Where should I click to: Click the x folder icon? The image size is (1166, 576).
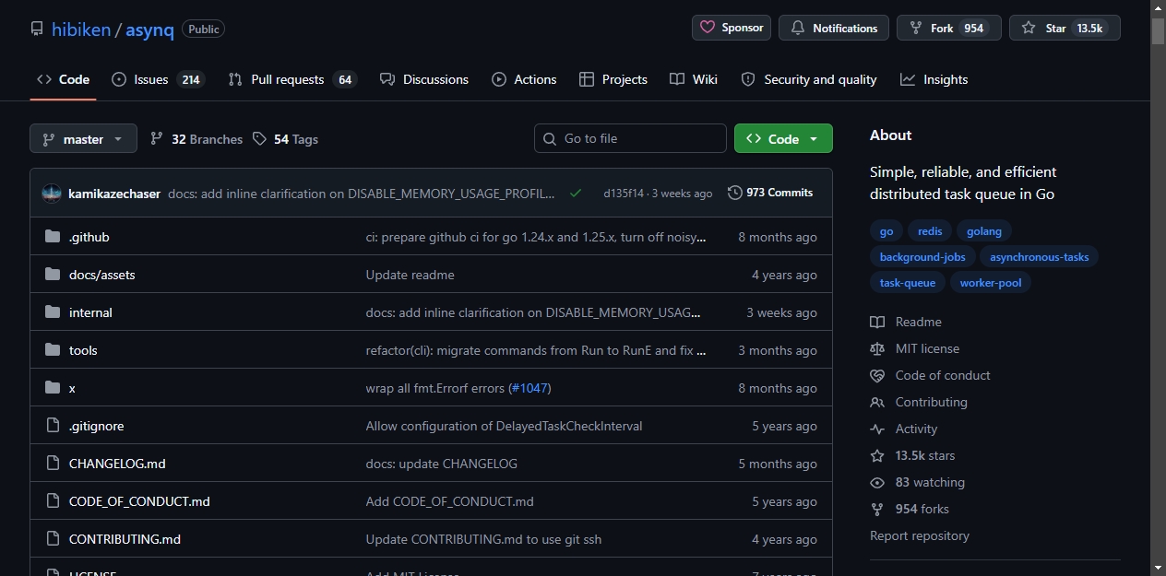(53, 388)
